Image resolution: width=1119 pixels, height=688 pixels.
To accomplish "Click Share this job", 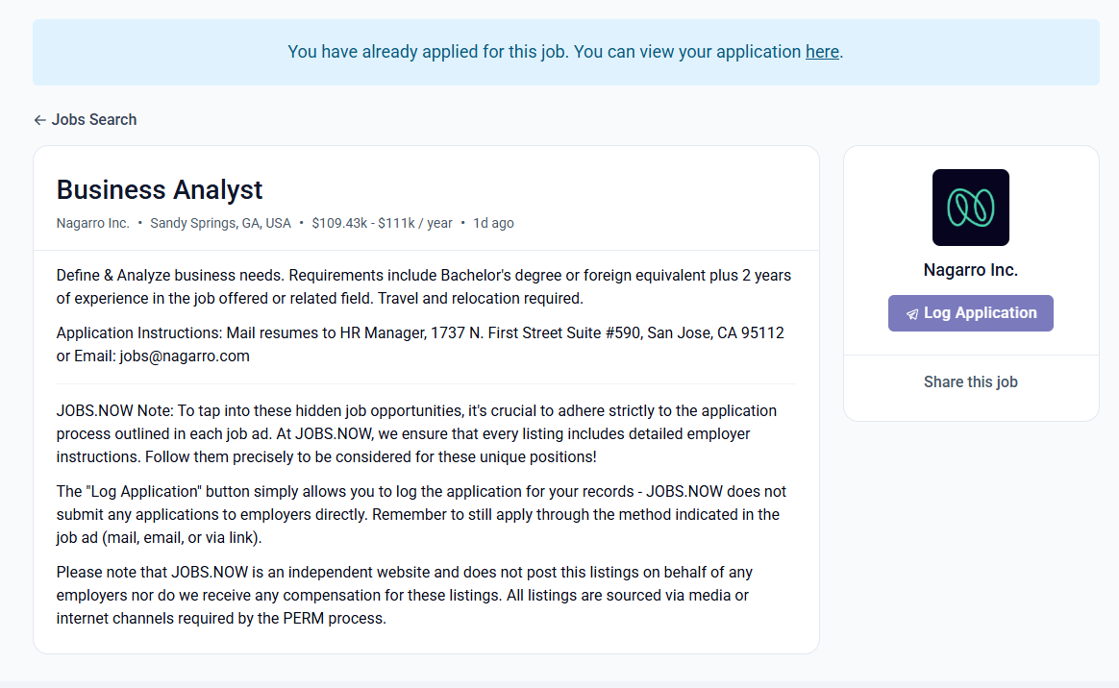I will point(970,382).
